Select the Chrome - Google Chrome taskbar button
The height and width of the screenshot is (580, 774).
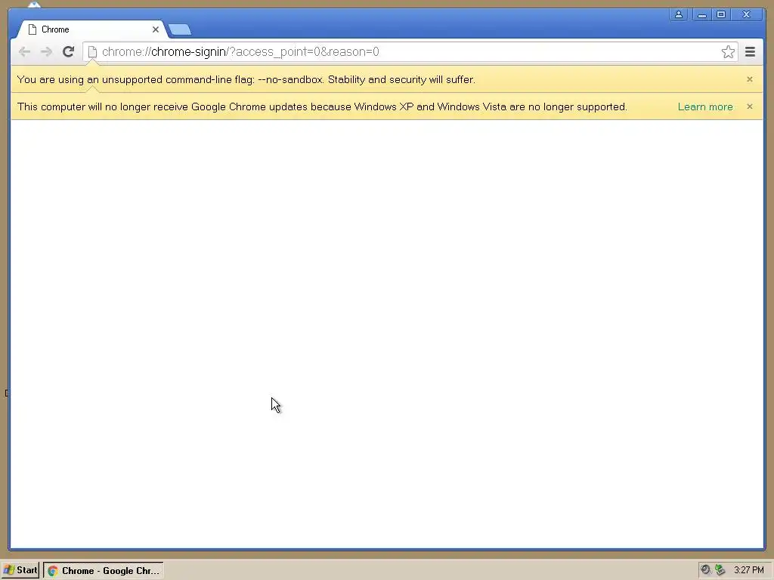(104, 571)
